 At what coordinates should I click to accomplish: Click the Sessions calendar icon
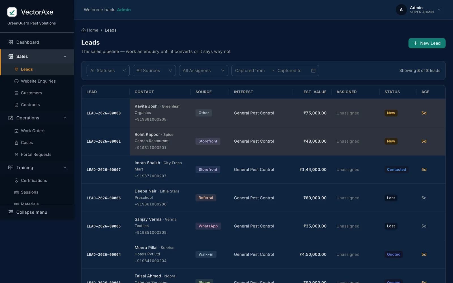pos(16,192)
